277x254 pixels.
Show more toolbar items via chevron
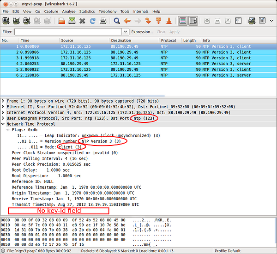(x=271, y=21)
